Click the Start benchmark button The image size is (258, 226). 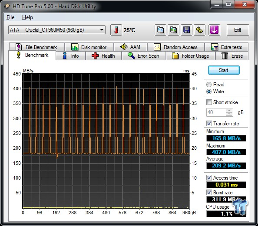pos(224,70)
